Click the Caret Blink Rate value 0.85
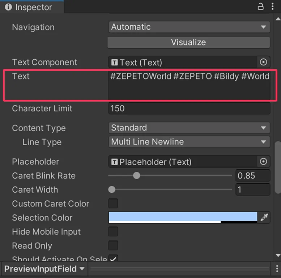 [253, 176]
